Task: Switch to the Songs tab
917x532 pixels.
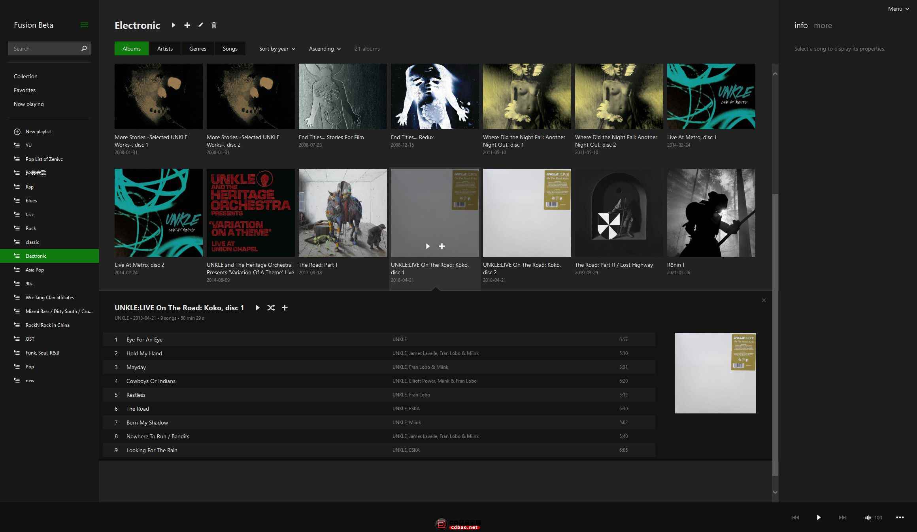Action: 230,49
